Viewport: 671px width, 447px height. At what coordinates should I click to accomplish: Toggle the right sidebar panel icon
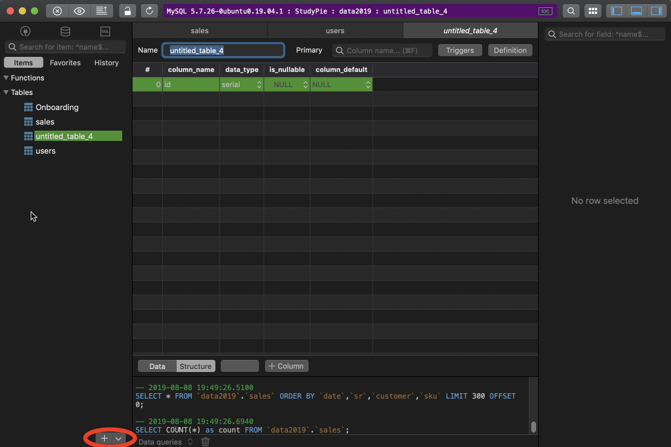tap(656, 11)
